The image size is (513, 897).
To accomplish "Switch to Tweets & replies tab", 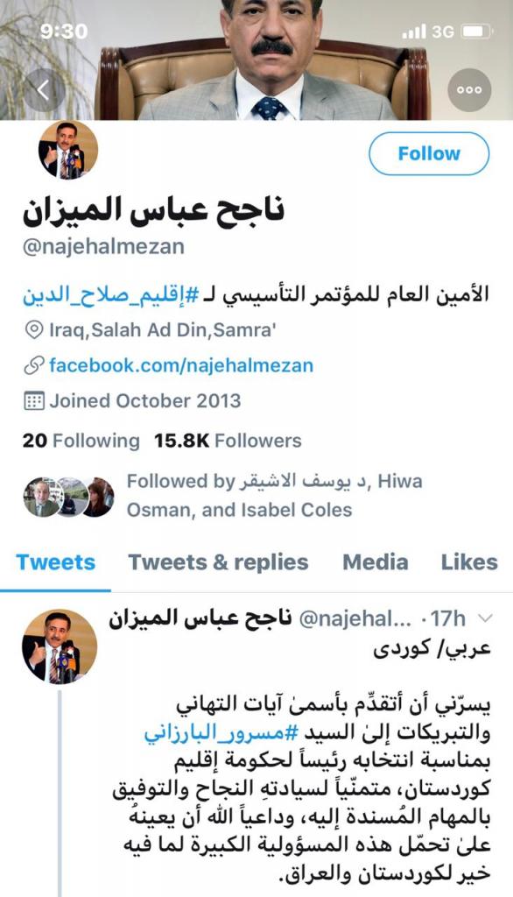I will 218,562.
